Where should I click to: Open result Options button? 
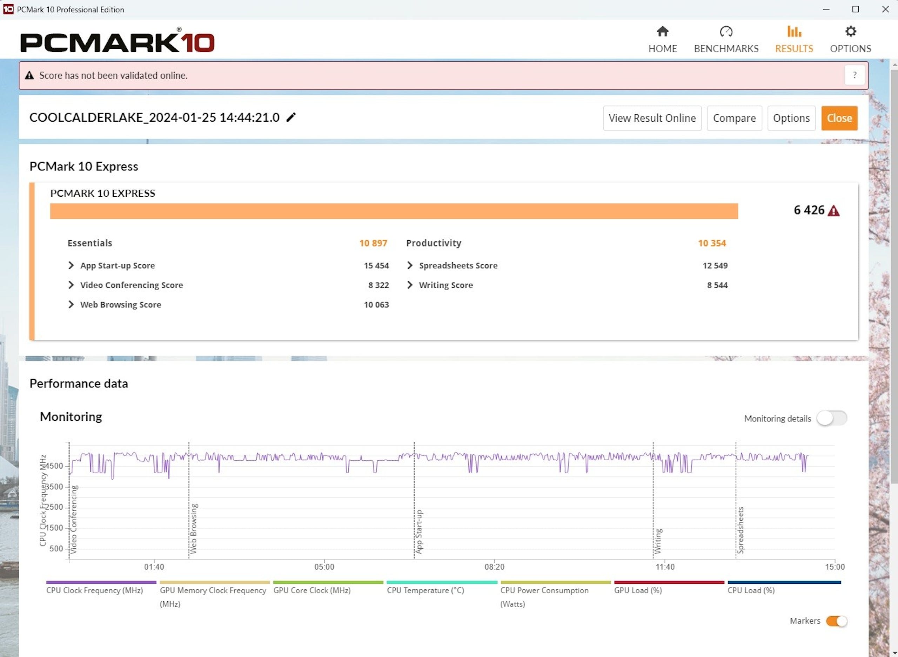pos(791,118)
